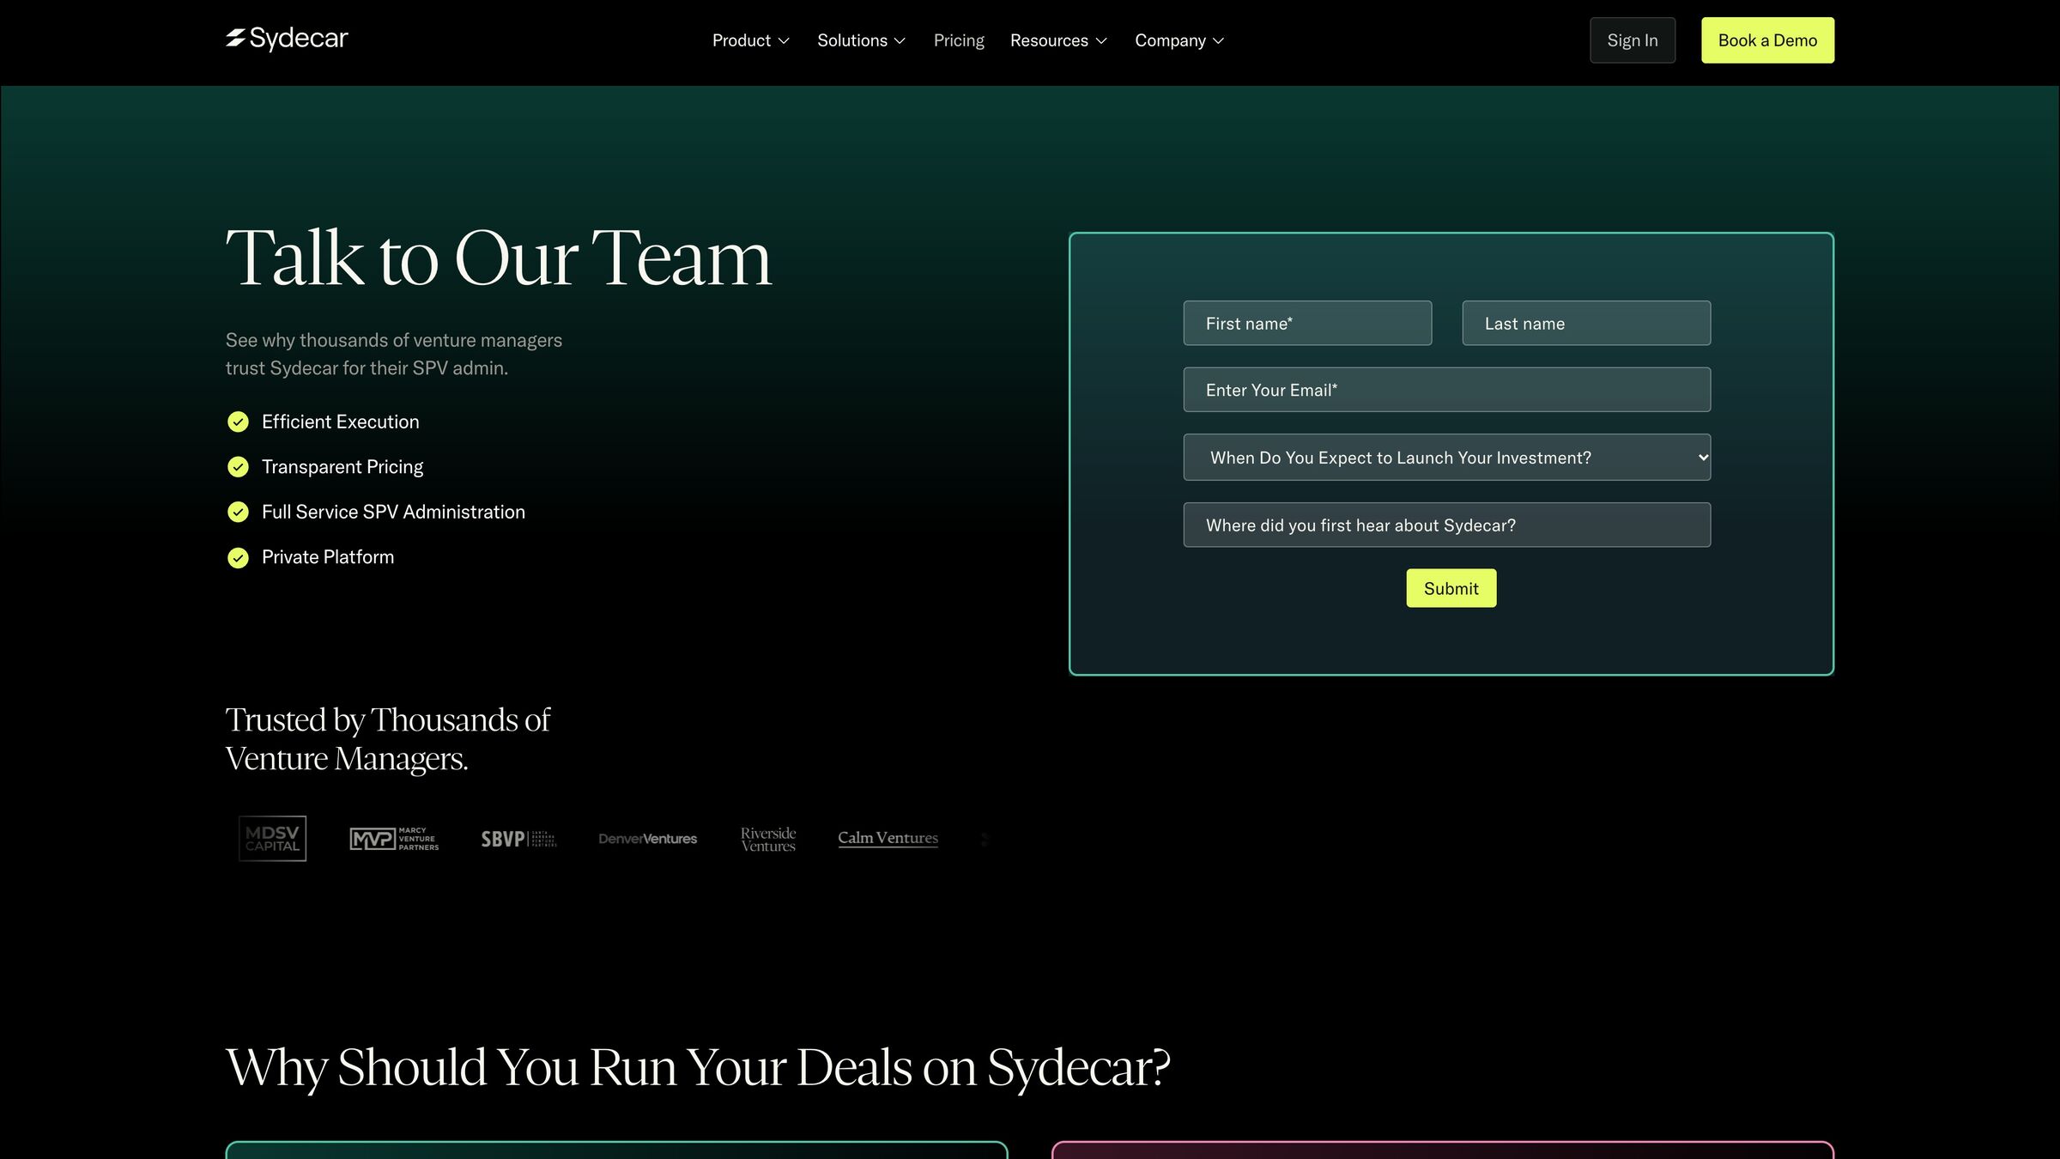Screen dimensions: 2060x1159
Task: Click the 'Talk to Our Team' heading
Action: coord(499,258)
